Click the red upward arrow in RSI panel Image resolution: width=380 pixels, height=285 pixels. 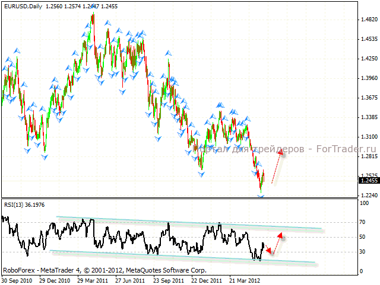[278, 242]
